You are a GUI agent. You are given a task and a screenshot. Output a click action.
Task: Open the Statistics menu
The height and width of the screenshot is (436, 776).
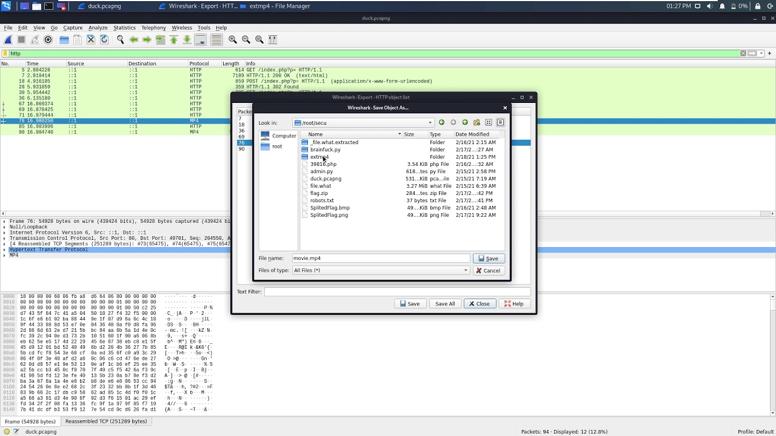click(x=124, y=28)
